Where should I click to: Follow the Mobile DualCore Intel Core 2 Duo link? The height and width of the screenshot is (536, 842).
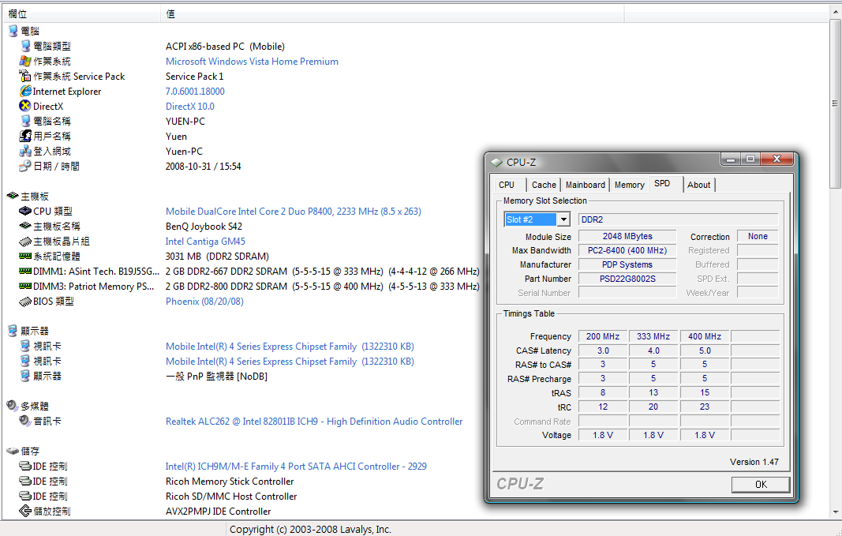coord(294,211)
